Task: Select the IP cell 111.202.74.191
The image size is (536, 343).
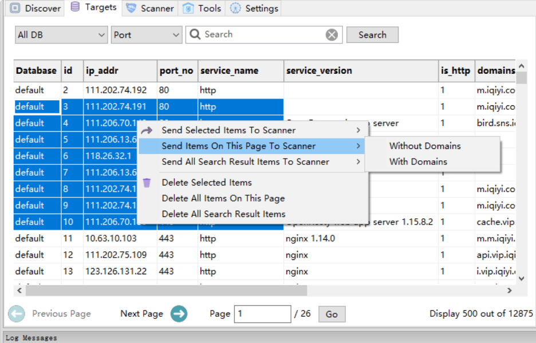Action: coord(120,107)
